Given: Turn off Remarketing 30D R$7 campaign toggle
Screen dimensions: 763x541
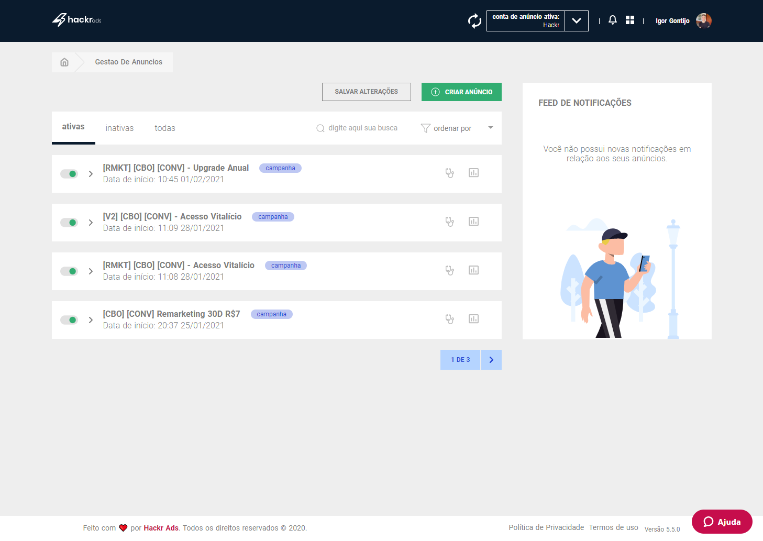Looking at the screenshot, I should pos(69,320).
